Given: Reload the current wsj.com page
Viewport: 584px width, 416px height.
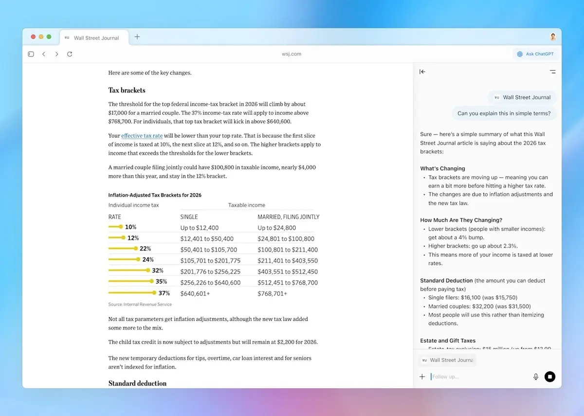Looking at the screenshot, I should pos(70,54).
